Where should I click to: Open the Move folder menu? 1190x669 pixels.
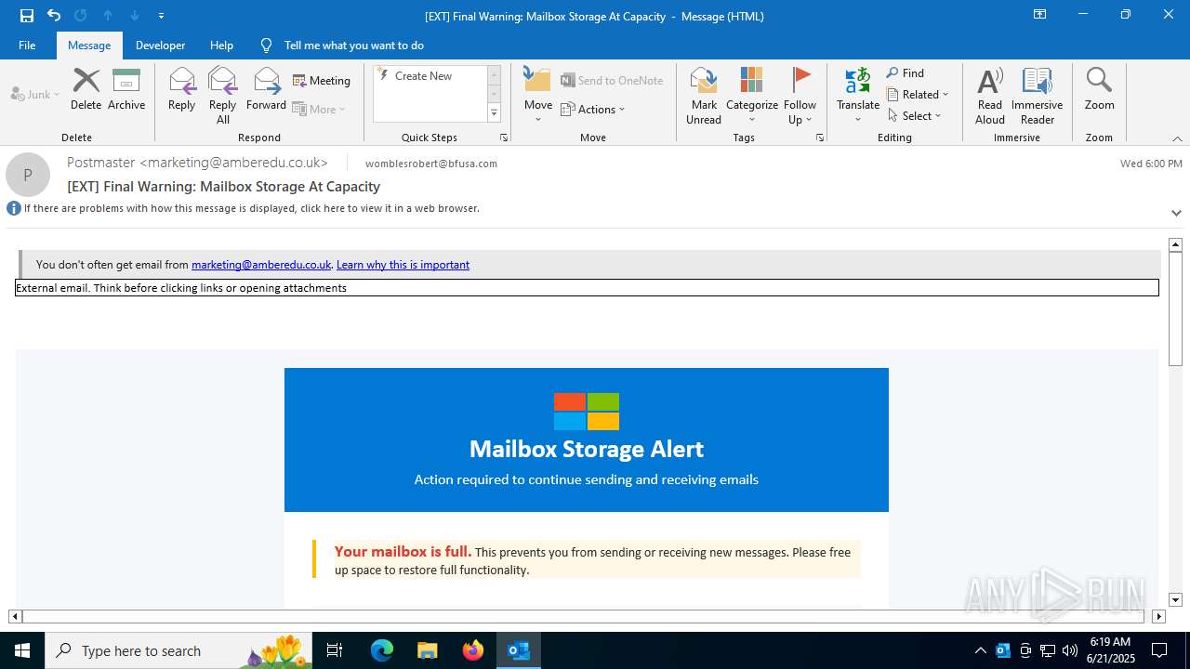(538, 96)
